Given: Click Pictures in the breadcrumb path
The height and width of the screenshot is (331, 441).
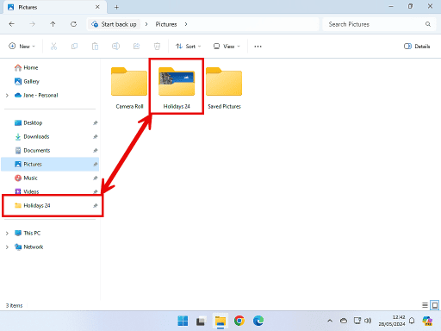Looking at the screenshot, I should click(x=166, y=24).
